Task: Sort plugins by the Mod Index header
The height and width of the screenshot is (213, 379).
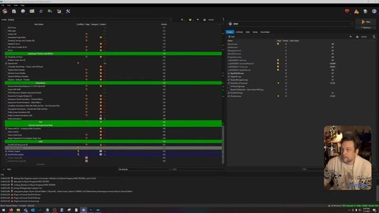Action: (x=294, y=41)
